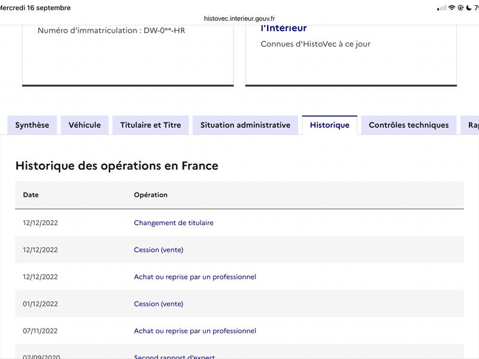Image resolution: width=479 pixels, height=359 pixels.
Task: Tap the Wi-Fi status icon
Action: point(452,8)
